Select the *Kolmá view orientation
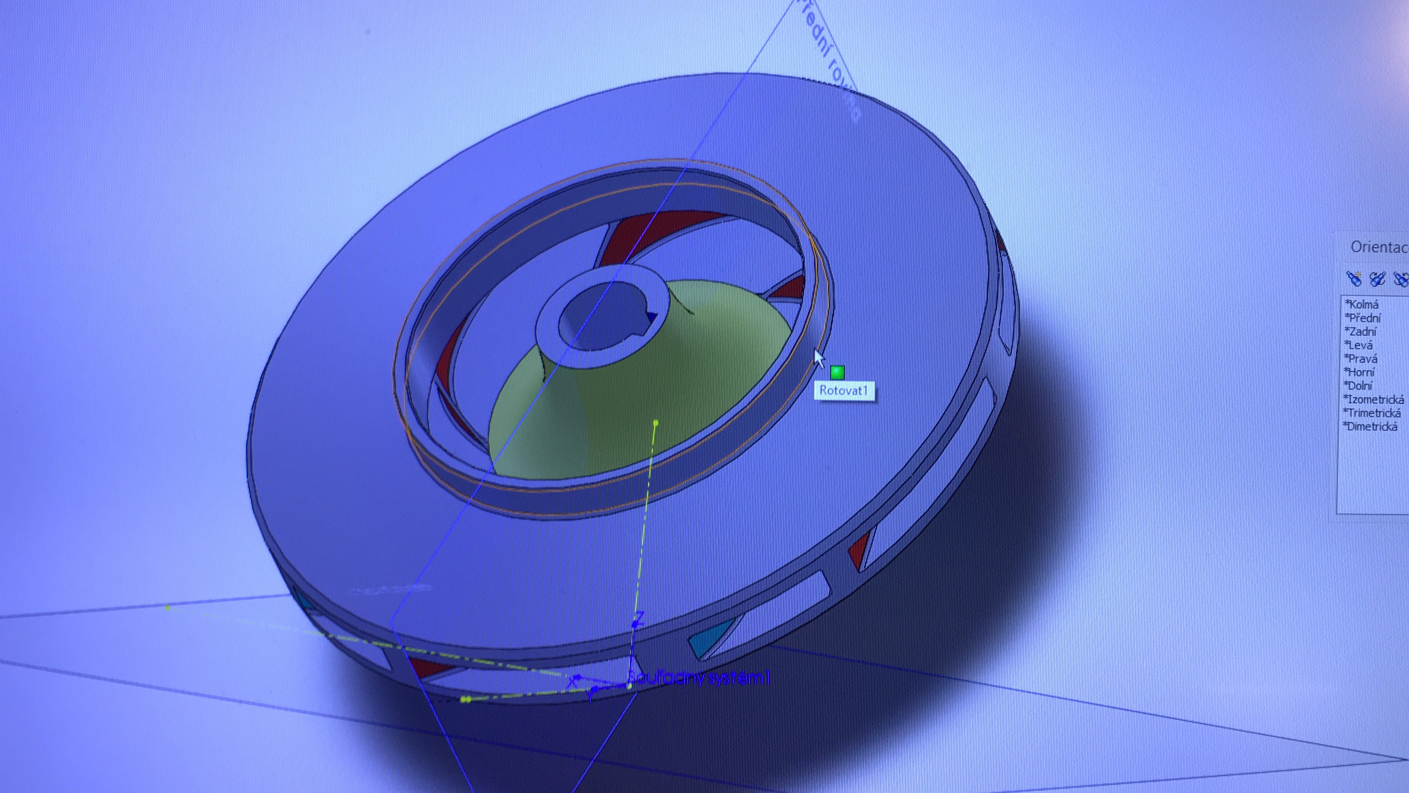The image size is (1409, 793). [1361, 305]
